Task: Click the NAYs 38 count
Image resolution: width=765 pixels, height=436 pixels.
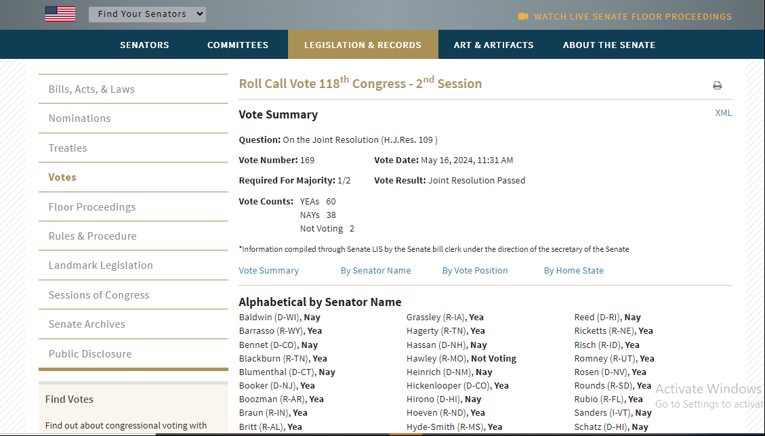Action: coord(318,215)
